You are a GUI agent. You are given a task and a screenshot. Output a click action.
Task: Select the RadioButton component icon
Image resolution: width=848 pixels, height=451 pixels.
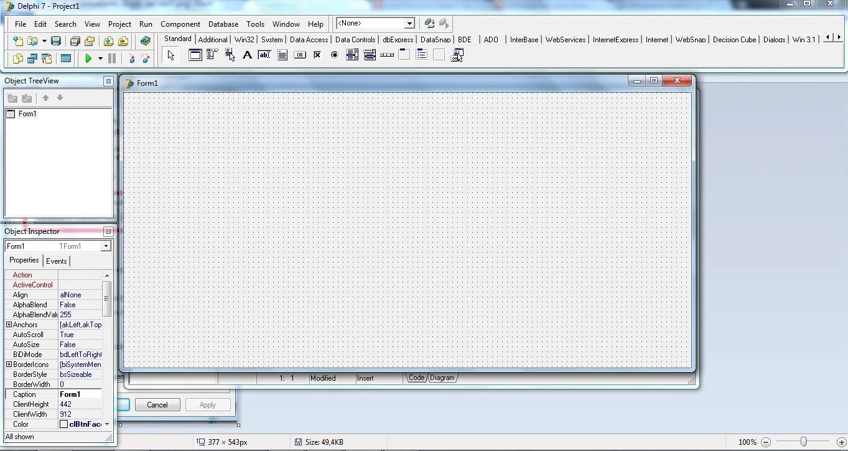335,55
